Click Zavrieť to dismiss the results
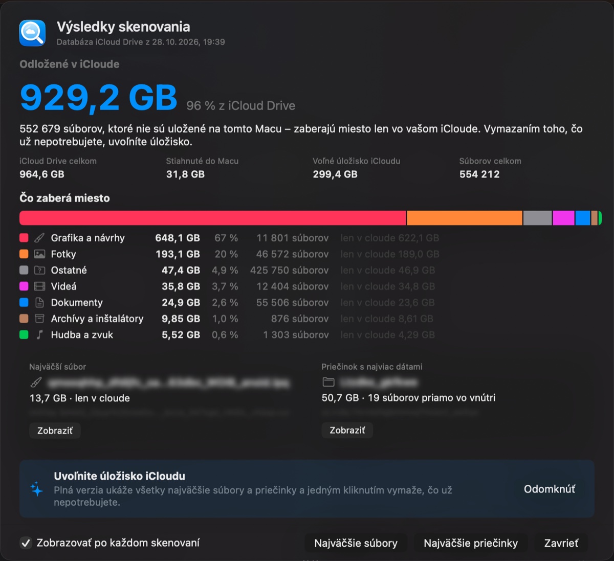614x561 pixels. tap(561, 543)
